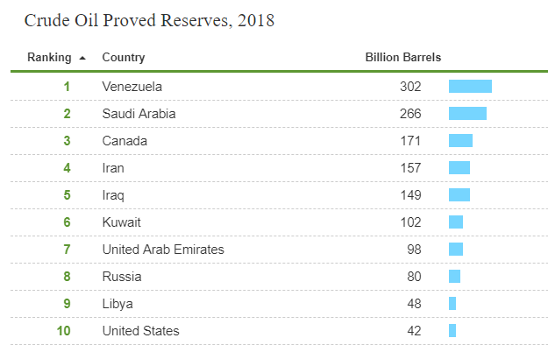Image resolution: width=548 pixels, height=345 pixels.
Task: Click Libya in the country column
Action: (117, 304)
